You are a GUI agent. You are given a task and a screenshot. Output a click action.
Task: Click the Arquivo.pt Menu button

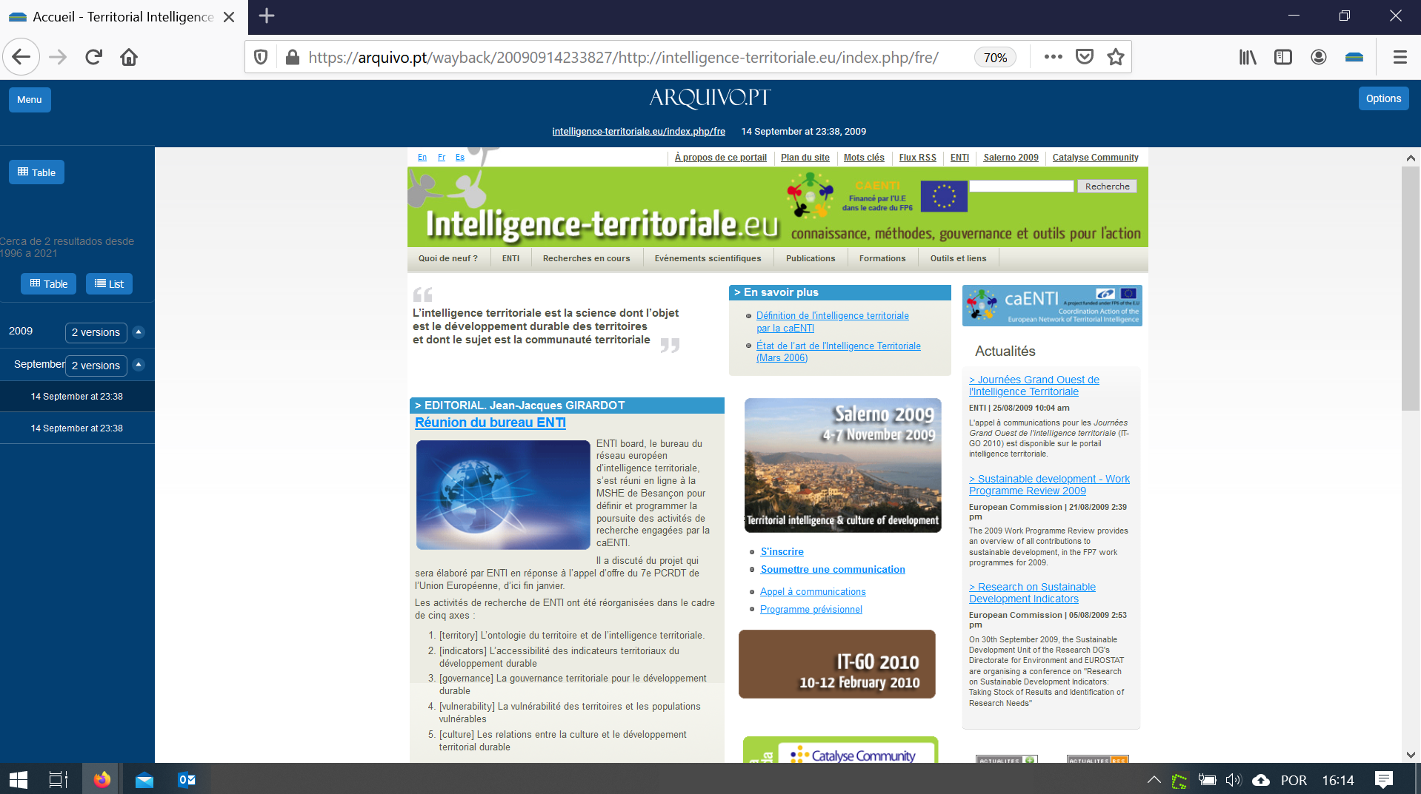(x=30, y=99)
